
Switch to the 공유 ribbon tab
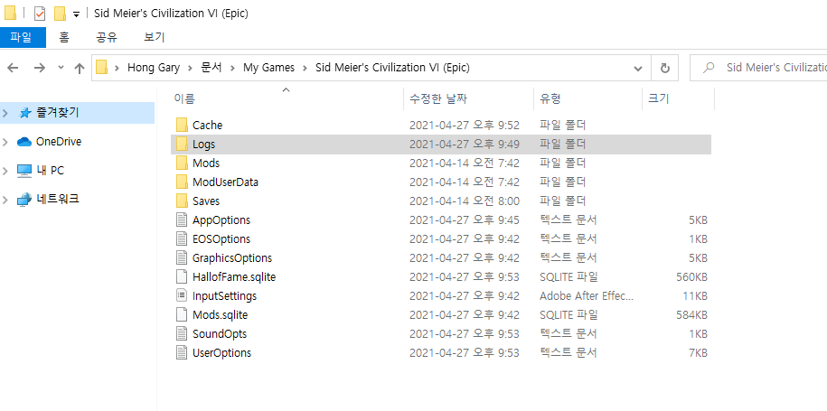click(x=107, y=37)
